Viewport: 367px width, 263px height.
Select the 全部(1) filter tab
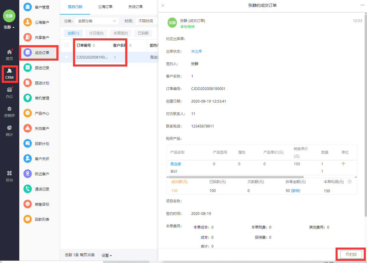(x=73, y=33)
